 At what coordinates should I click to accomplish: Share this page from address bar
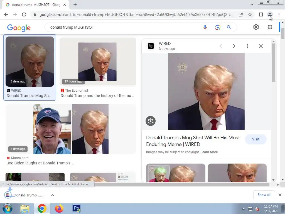[241, 14]
